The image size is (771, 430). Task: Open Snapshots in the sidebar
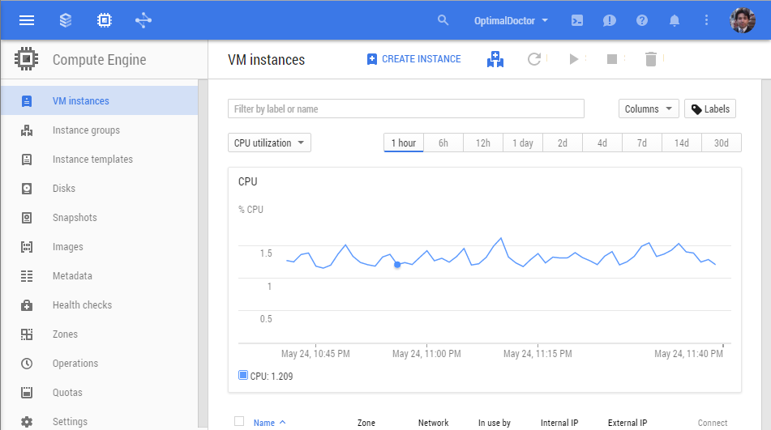[100, 218]
